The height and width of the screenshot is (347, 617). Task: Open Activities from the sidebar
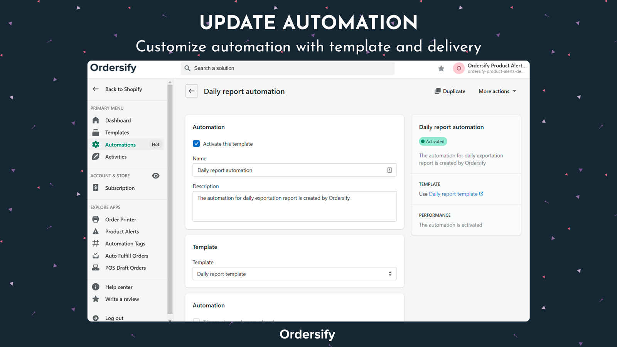116,157
